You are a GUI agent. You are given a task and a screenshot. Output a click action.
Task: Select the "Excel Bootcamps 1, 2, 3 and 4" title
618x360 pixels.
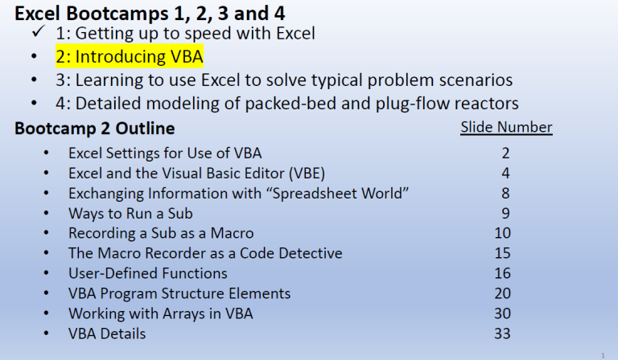click(x=150, y=13)
